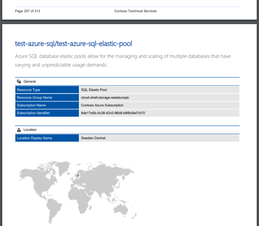Click the blue Sweden location dot on map
259x226 pixels.
tap(78, 176)
